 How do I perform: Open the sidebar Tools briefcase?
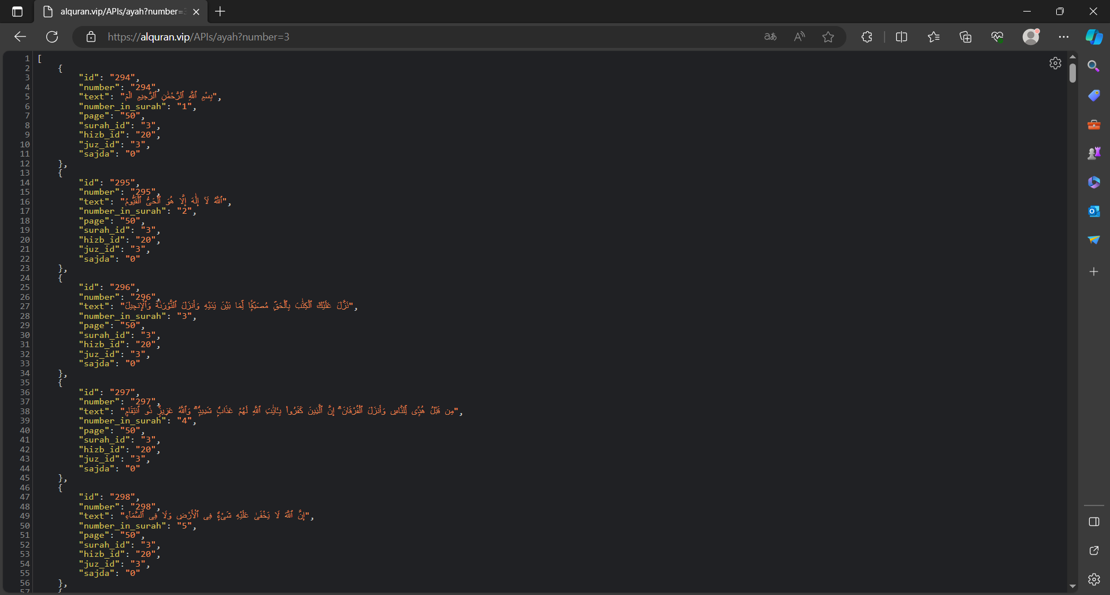tap(1094, 124)
